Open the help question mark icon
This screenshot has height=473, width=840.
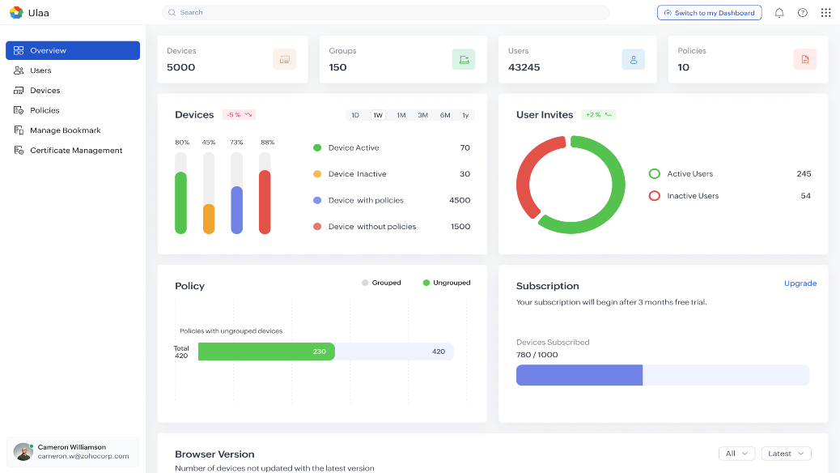(803, 13)
